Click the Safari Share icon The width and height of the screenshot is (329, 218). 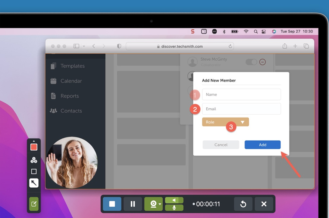(285, 46)
